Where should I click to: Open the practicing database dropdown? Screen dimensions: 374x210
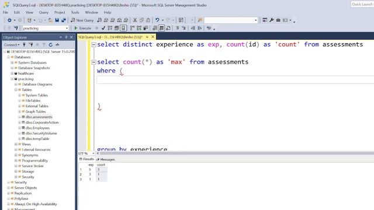[67, 29]
